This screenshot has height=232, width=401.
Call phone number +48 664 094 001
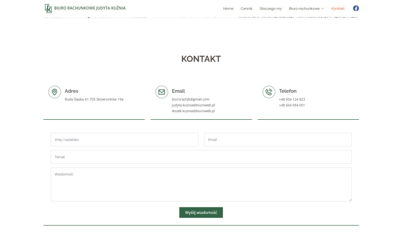(292, 105)
